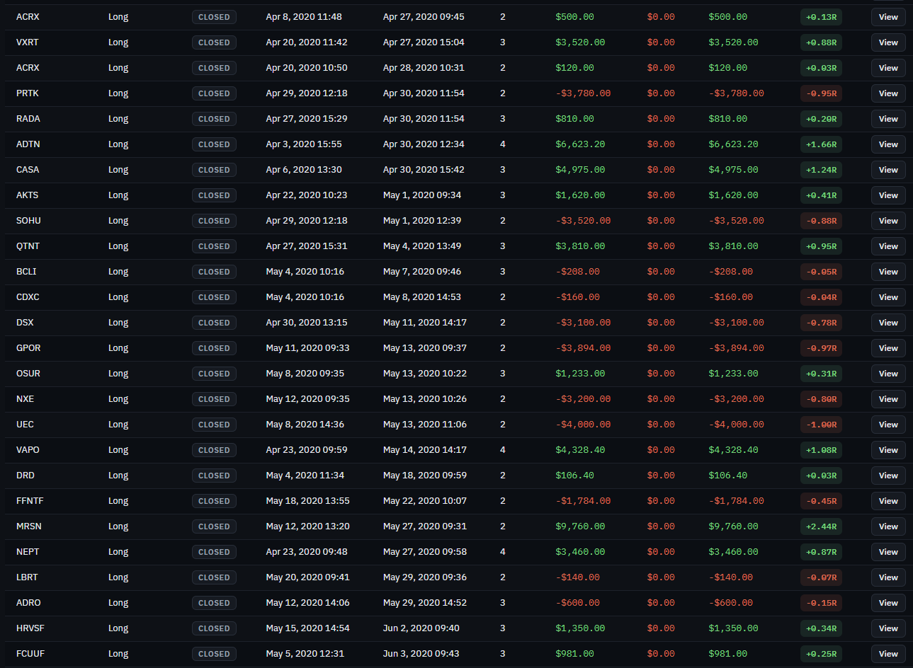Viewport: 913px width, 668px height.
Task: Open View for ACRX trade exited Apr 27
Action: click(x=888, y=17)
